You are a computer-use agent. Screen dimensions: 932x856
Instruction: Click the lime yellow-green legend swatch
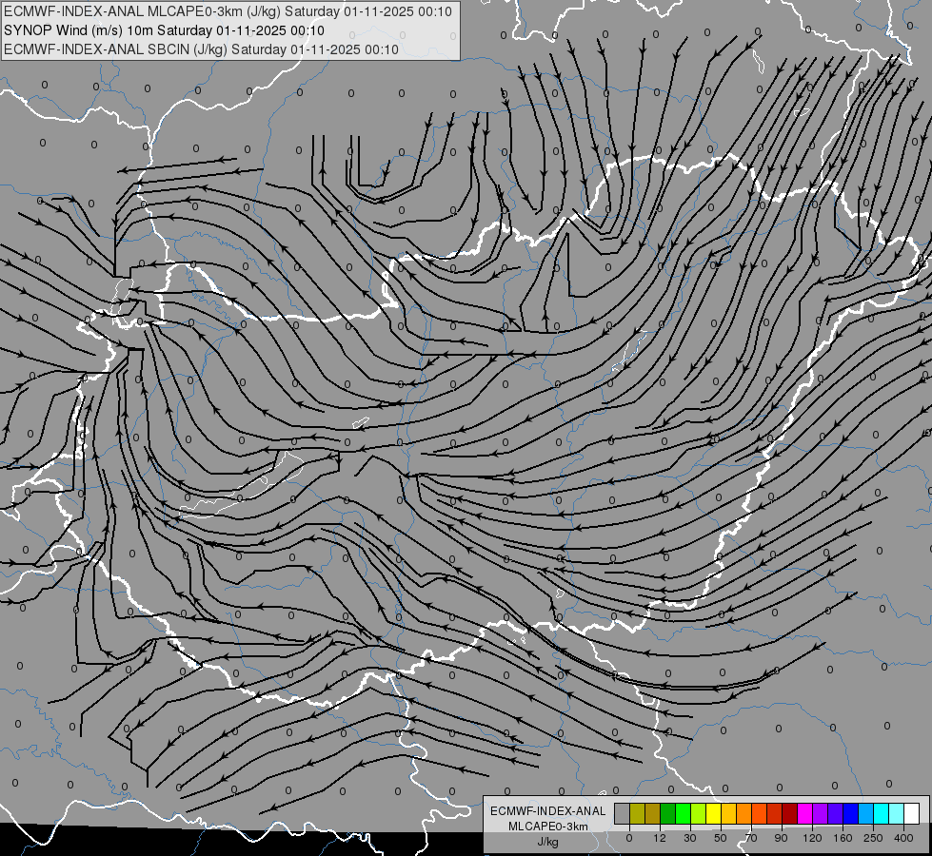pyautogui.click(x=699, y=813)
